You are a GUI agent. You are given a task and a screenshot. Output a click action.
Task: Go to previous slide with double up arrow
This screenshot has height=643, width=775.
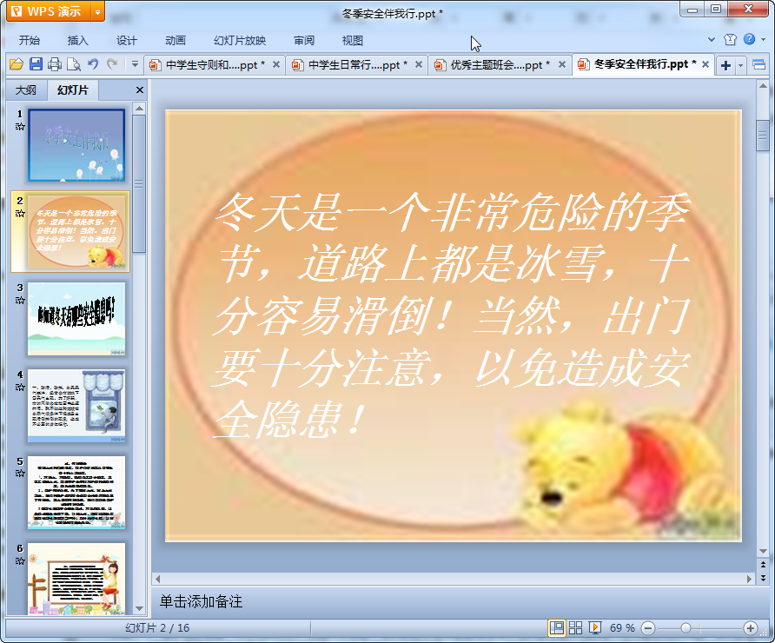[763, 565]
